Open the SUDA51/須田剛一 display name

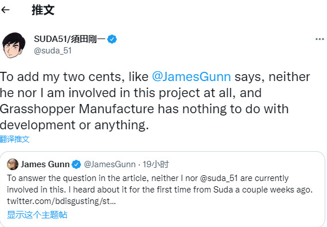coord(70,39)
